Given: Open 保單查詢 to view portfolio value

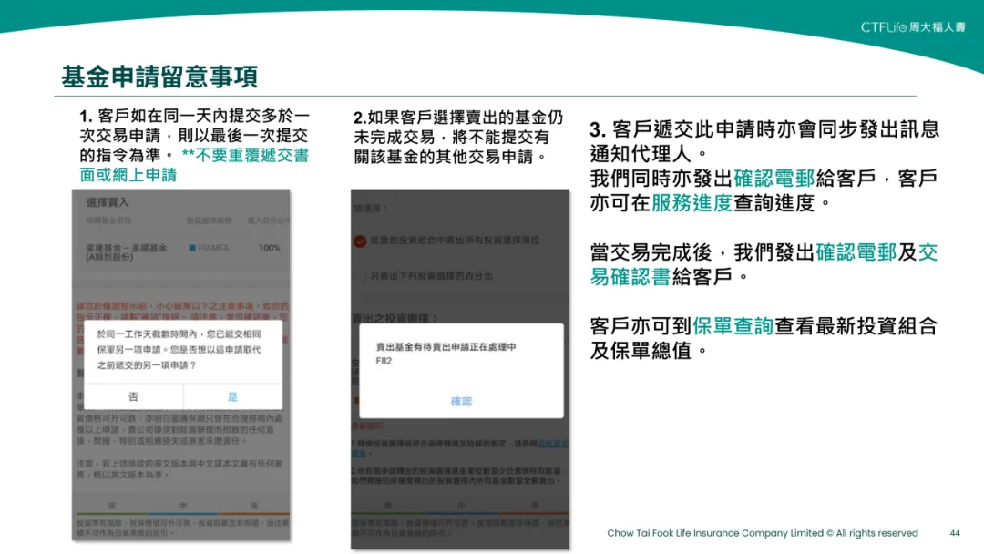Looking at the screenshot, I should [x=735, y=325].
